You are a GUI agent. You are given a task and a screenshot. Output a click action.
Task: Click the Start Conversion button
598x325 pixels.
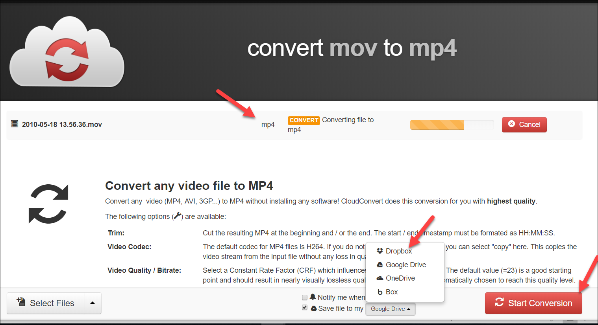pyautogui.click(x=533, y=303)
